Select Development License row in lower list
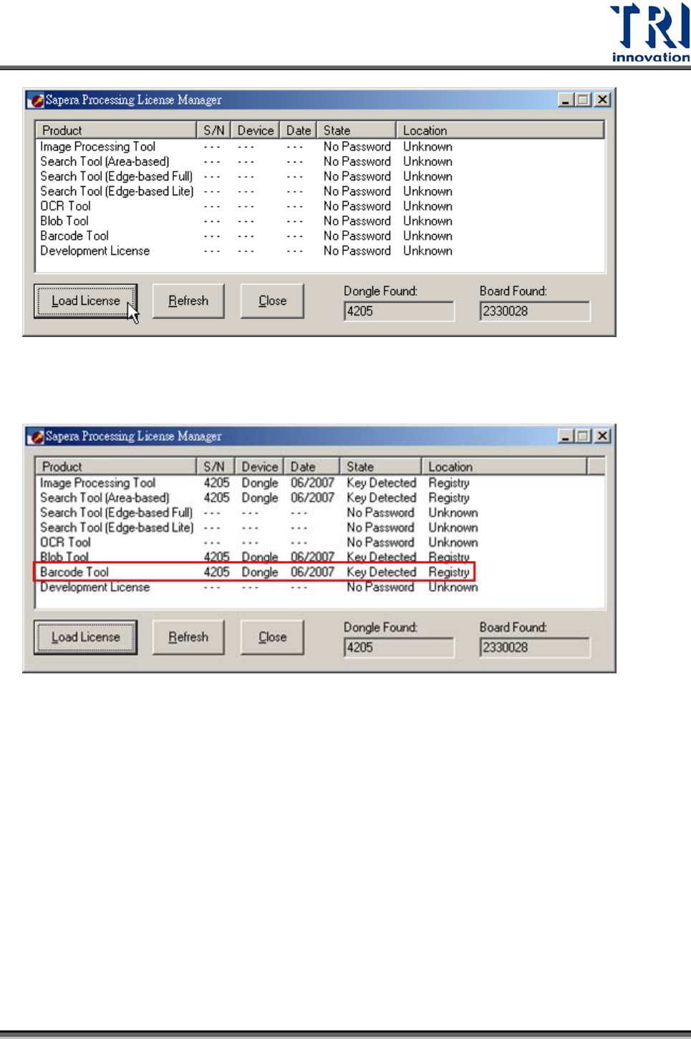 tap(320, 587)
